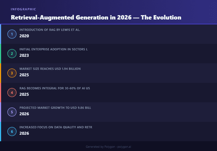217x151 pixels.
Task: Click the red circle numbered 4
Action: [12, 93]
